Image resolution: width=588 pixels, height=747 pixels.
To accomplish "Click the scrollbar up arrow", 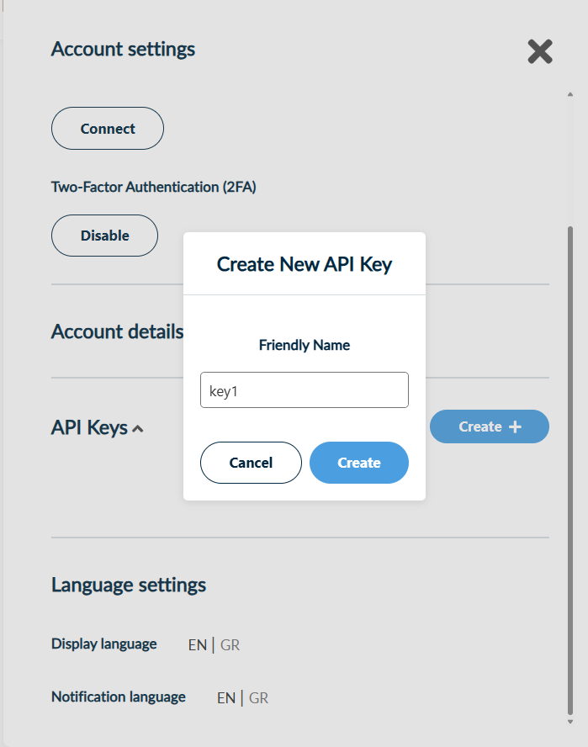I will click(x=570, y=93).
